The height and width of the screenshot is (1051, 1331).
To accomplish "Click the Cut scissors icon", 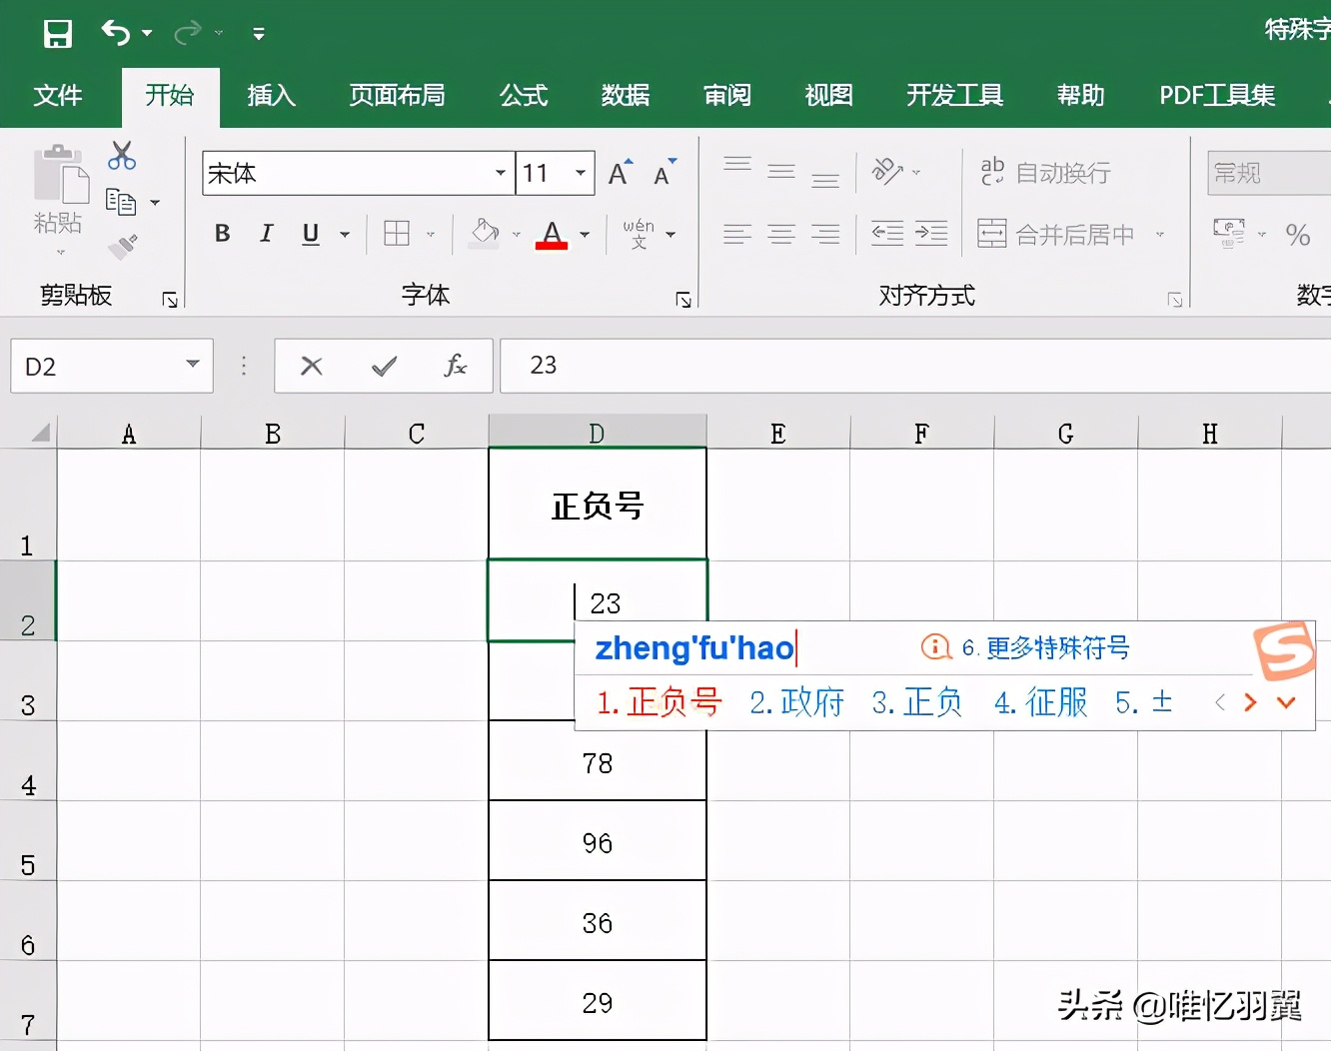I will coord(122,156).
